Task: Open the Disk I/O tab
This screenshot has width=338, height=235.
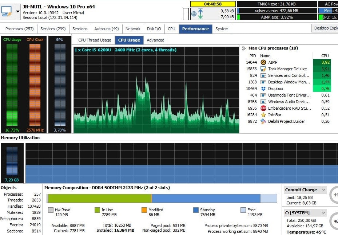Action: pyautogui.click(x=154, y=29)
